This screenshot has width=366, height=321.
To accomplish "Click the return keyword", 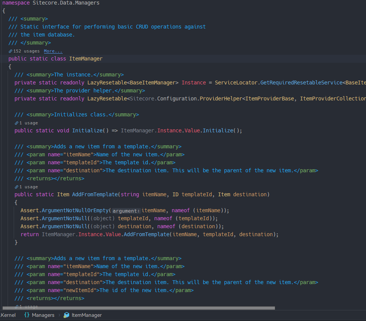I will coord(30,235).
